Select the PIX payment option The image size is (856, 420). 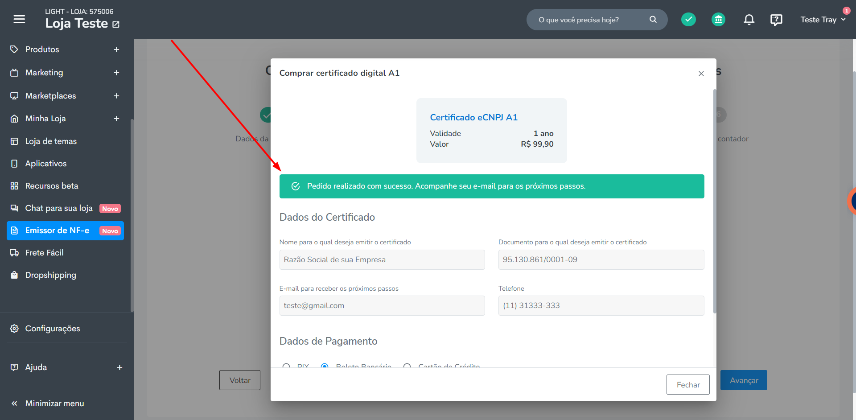coord(286,366)
